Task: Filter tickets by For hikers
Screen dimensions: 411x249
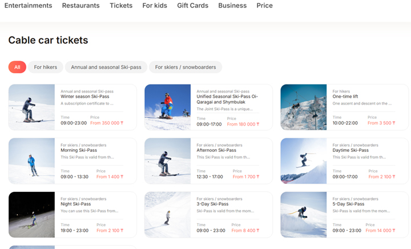Action: coord(46,67)
